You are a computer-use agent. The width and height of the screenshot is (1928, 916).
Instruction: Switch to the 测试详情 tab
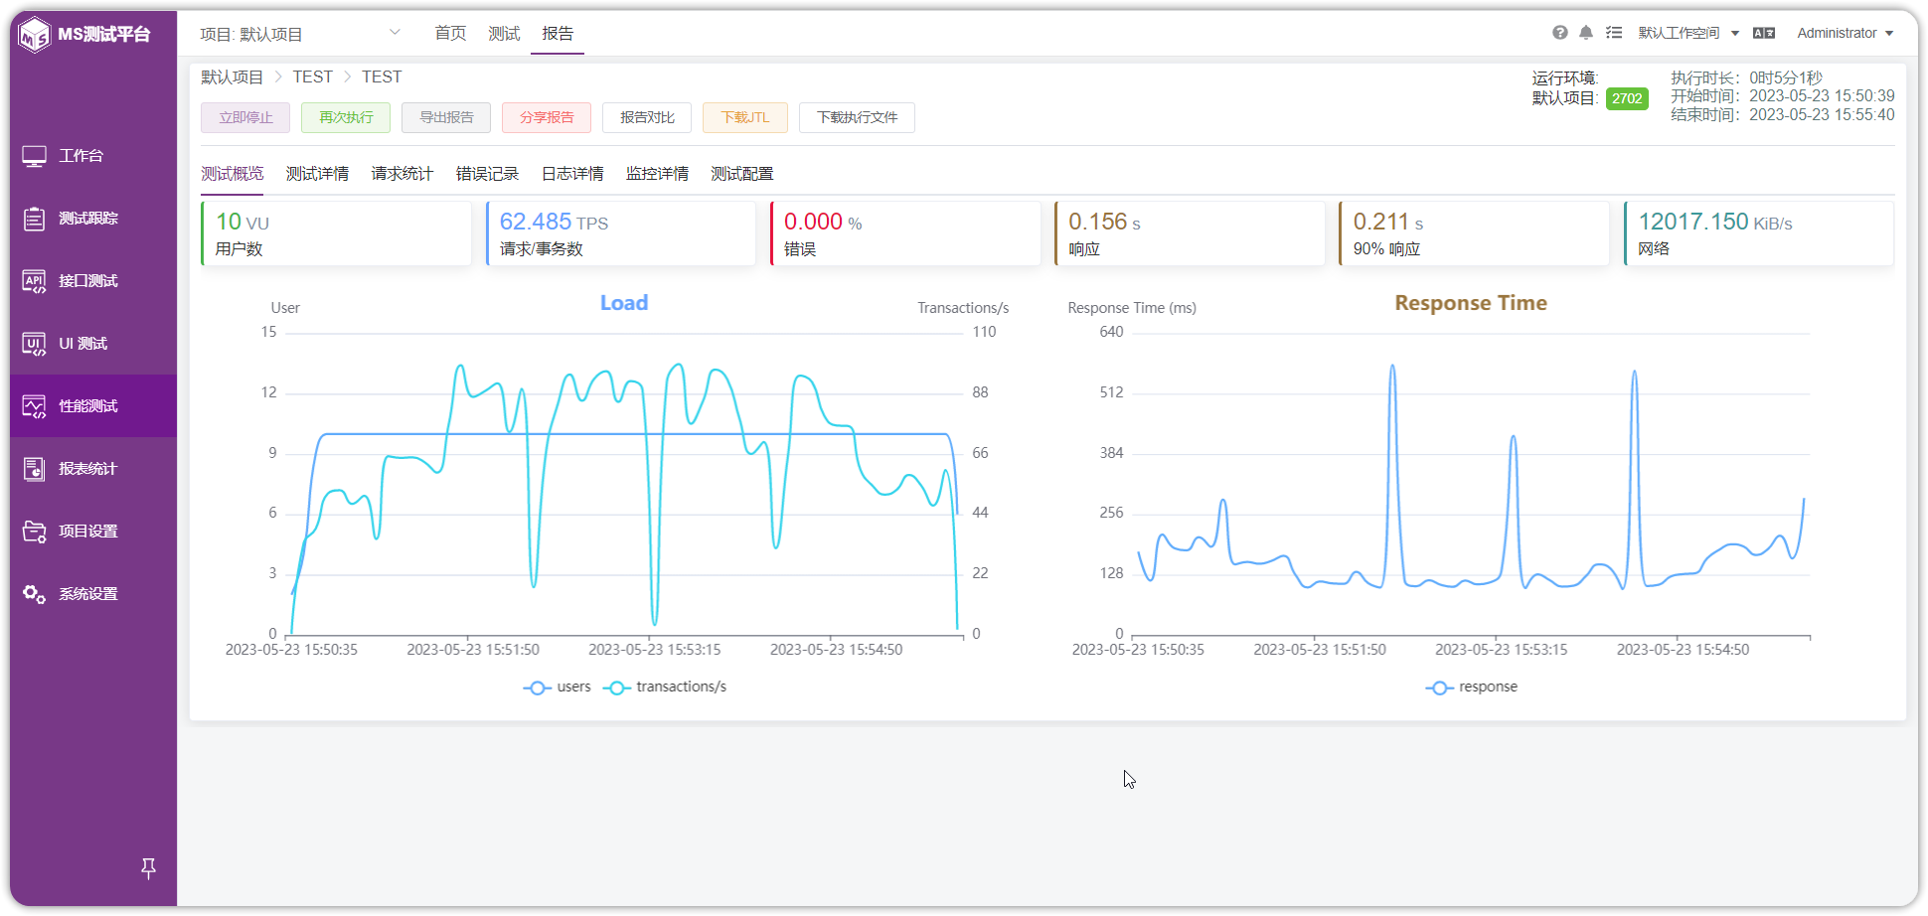pyautogui.click(x=317, y=174)
